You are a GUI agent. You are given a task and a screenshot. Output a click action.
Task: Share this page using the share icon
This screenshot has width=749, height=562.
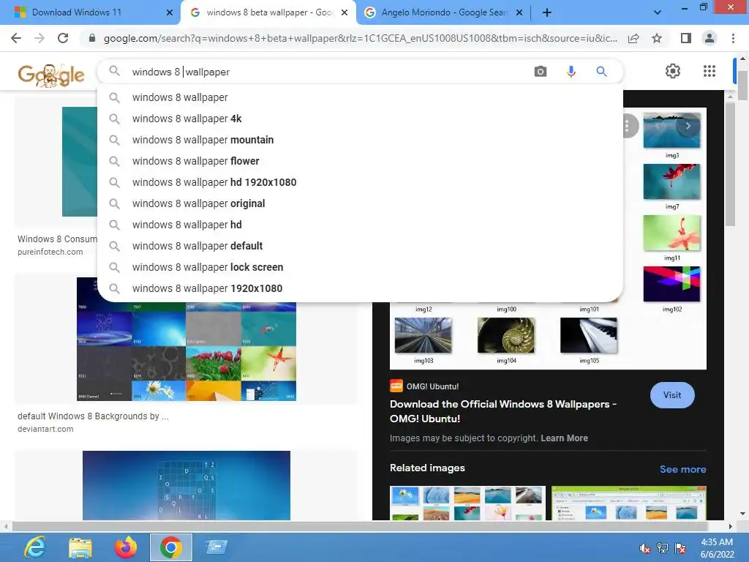click(633, 38)
